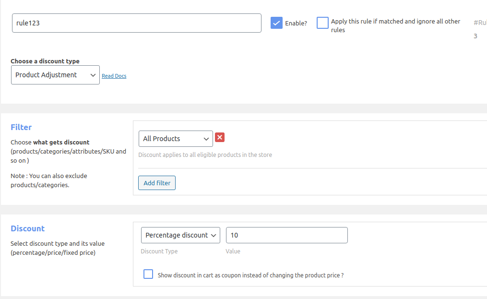Enable show discount in cart as coupon
Image resolution: width=487 pixels, height=299 pixels.
pyautogui.click(x=149, y=275)
